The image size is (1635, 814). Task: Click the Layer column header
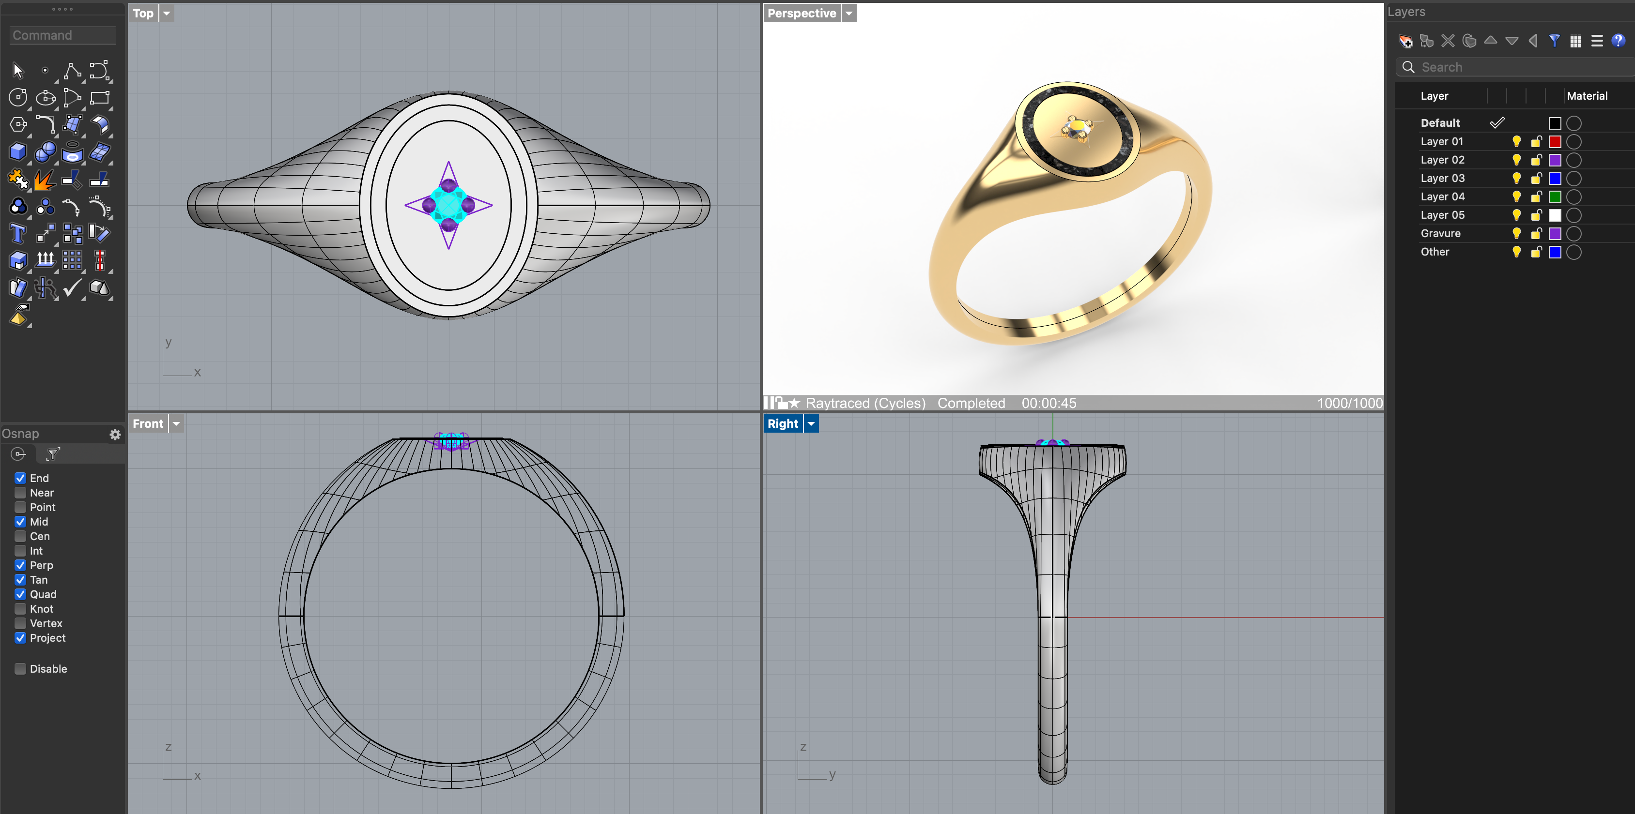[x=1434, y=96]
